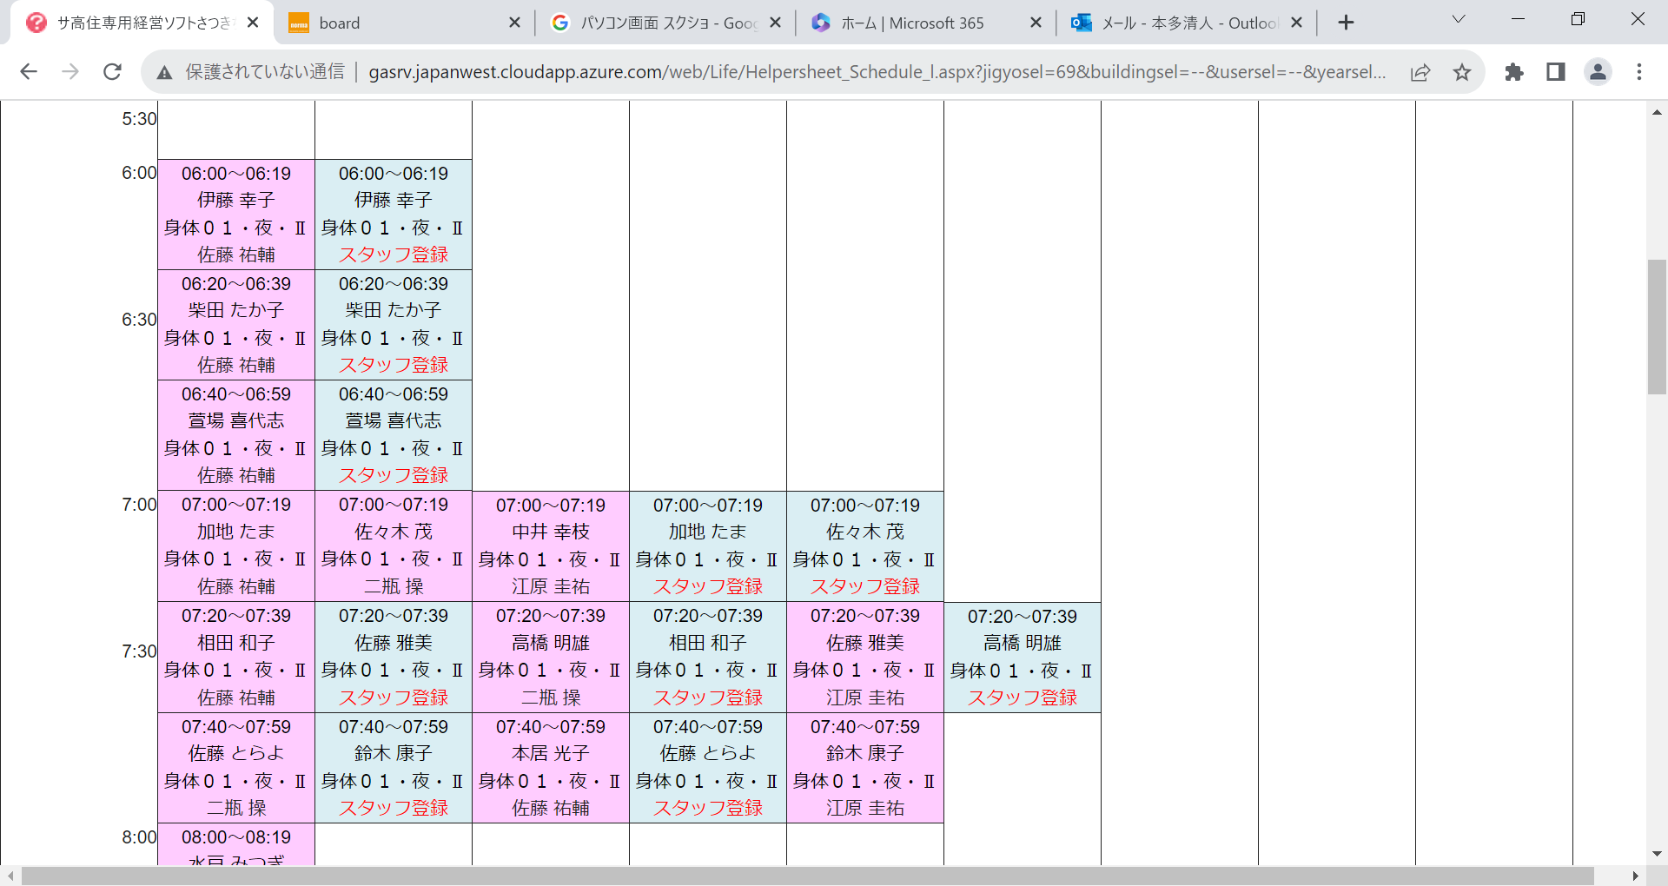Click the horizontal scrollbar right arrow

pyautogui.click(x=1636, y=876)
